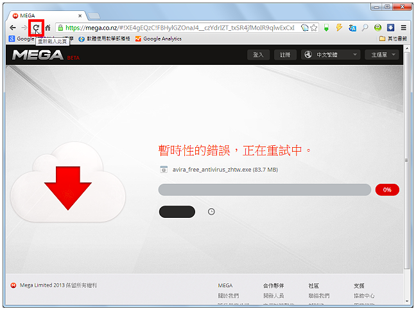Click the 合作夥伴 footer heading
This screenshot has width=416, height=311.
[x=273, y=286]
